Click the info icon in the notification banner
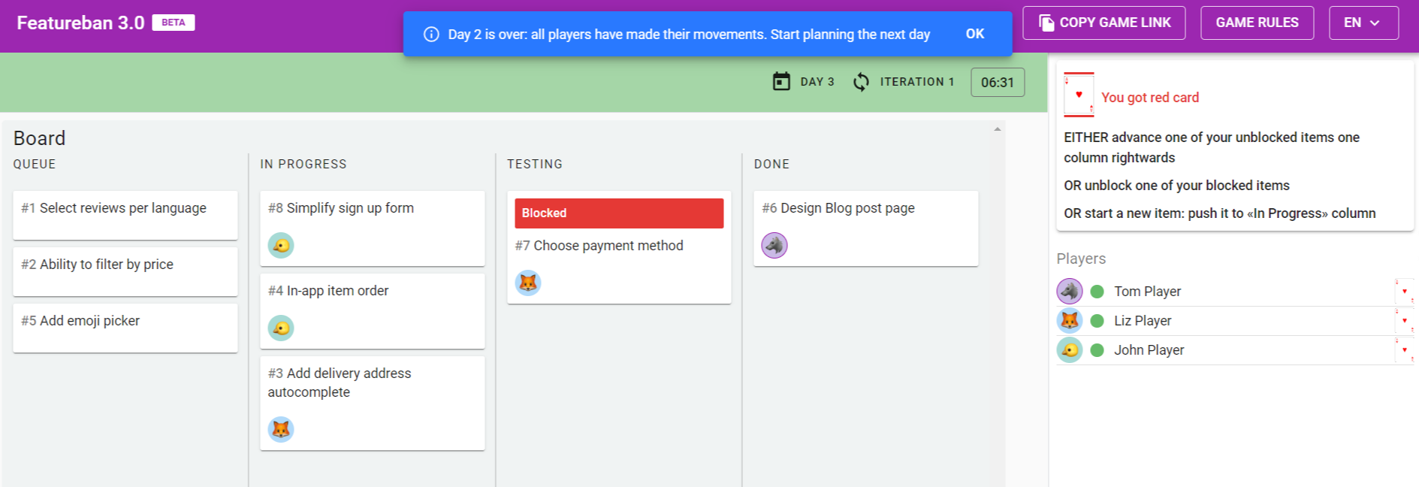 431,35
